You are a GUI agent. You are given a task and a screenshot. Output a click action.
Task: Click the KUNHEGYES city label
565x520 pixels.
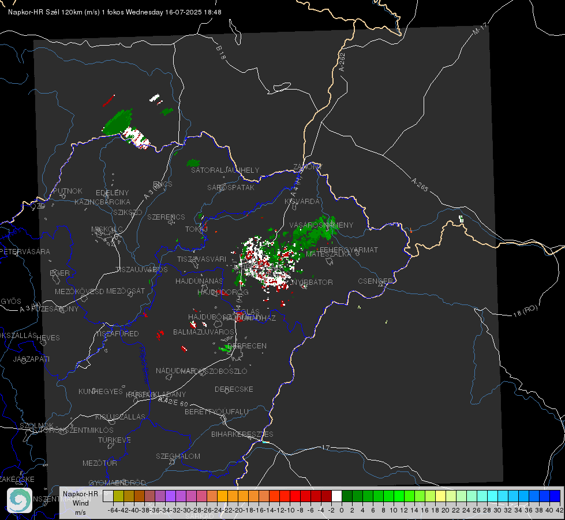pos(100,392)
